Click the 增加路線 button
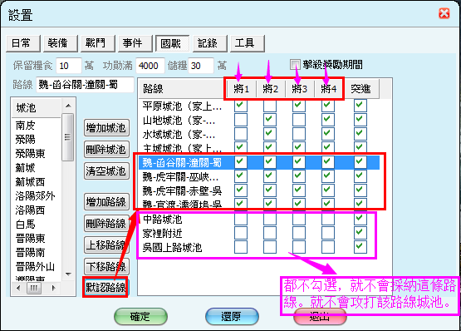This screenshot has width=461, height=331. (106, 202)
